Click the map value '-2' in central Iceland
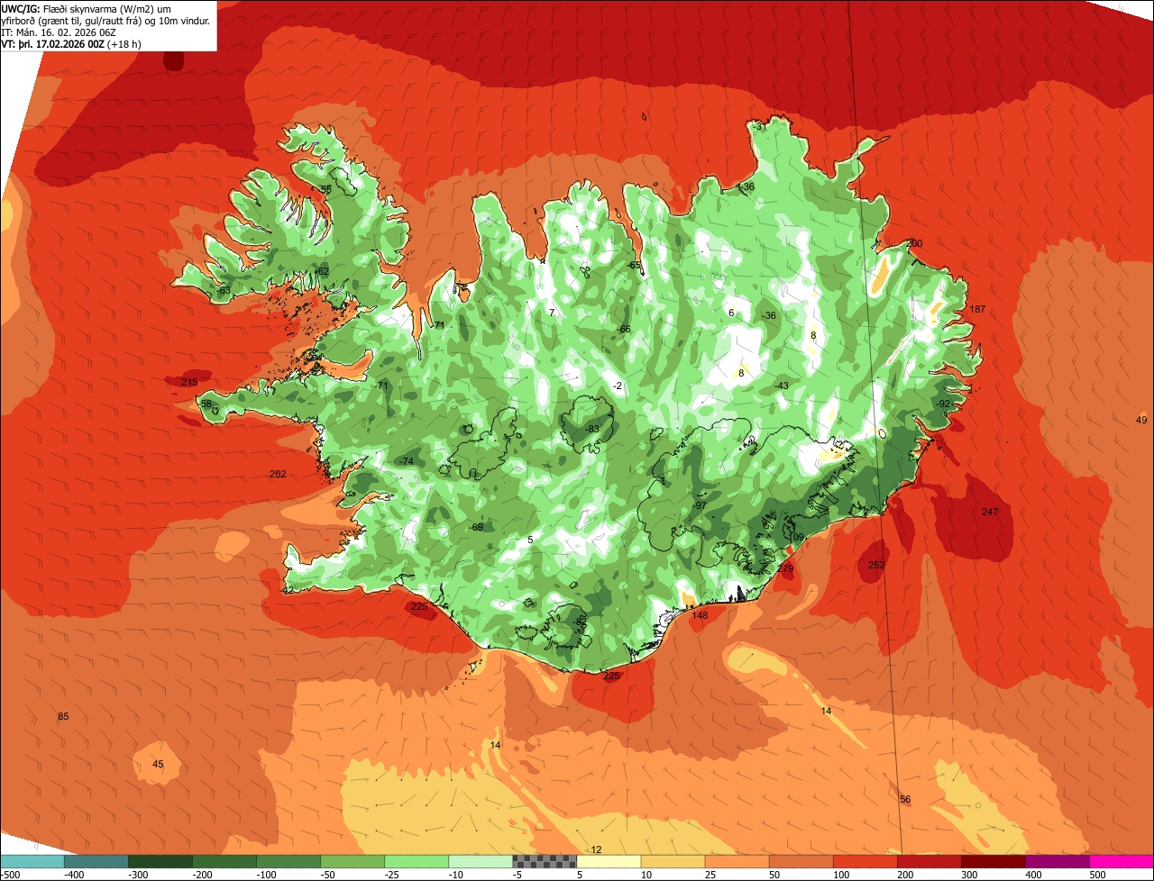Image resolution: width=1154 pixels, height=881 pixels. pyautogui.click(x=618, y=386)
